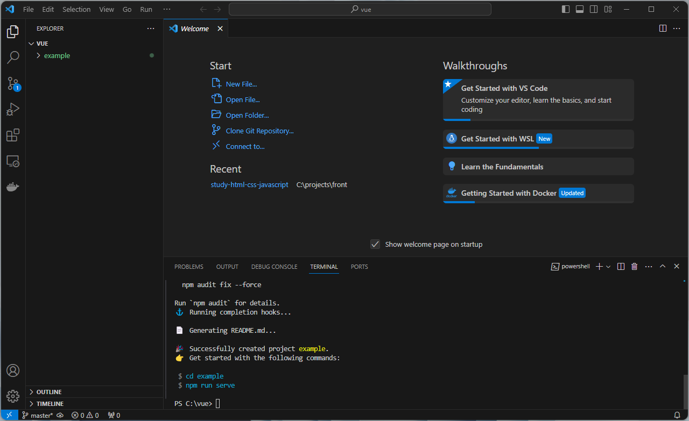This screenshot has height=421, width=689.
Task: Select the Welcome editor tab
Action: (x=196, y=28)
